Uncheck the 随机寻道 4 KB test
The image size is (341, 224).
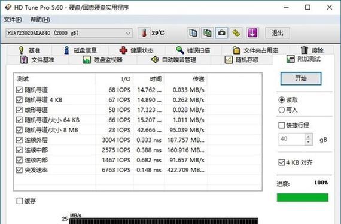coord(19,100)
